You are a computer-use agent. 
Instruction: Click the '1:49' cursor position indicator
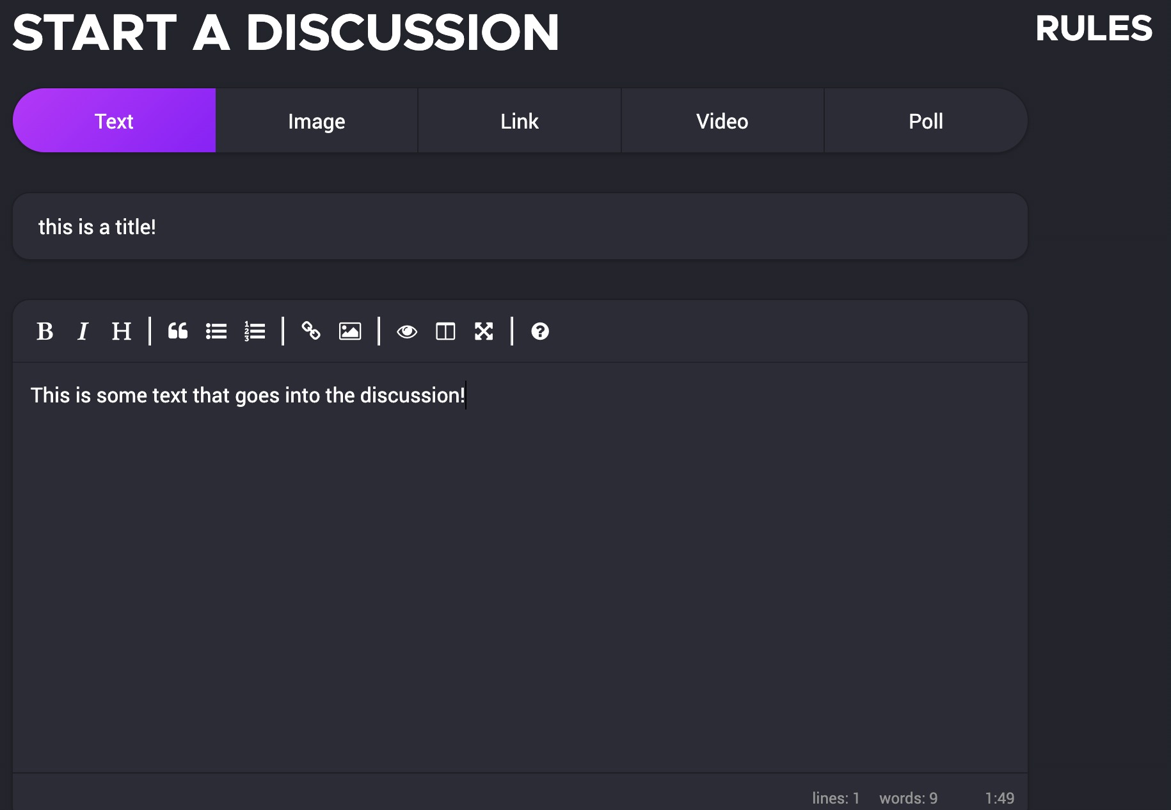[1000, 798]
